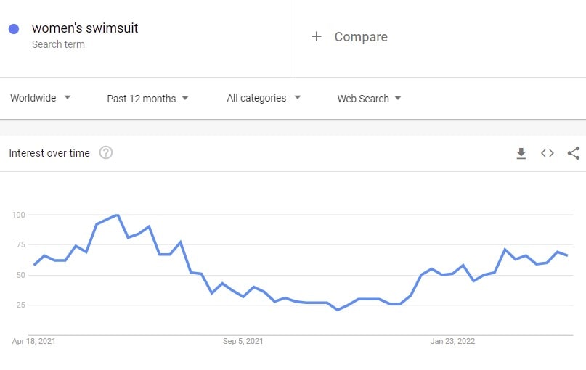
Task: Expand the Past 12 months dropdown
Action: click(x=147, y=99)
